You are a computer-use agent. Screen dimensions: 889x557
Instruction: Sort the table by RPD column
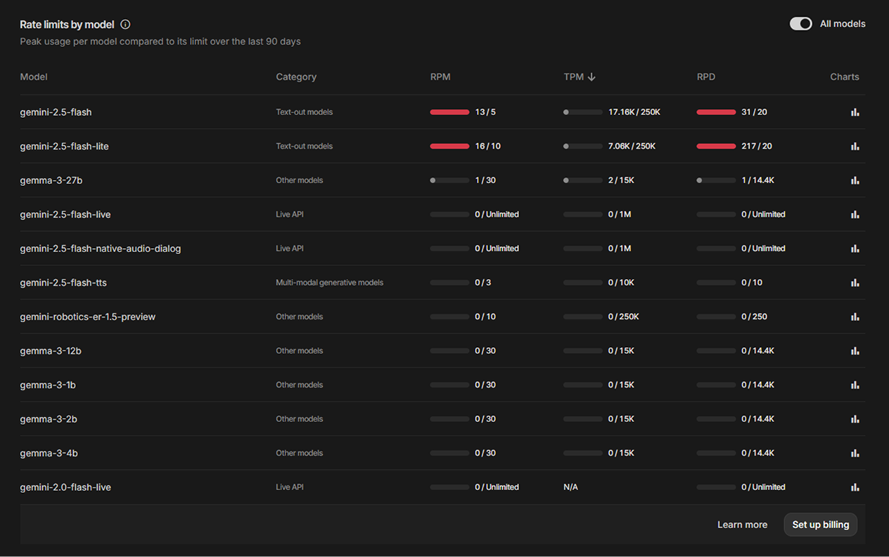(705, 77)
